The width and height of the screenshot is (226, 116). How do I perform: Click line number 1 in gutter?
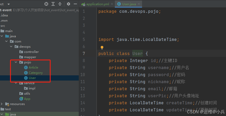pyautogui.click(x=84, y=11)
